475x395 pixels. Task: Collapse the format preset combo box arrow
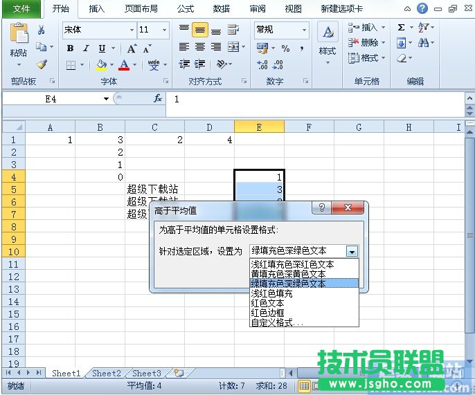pos(352,252)
